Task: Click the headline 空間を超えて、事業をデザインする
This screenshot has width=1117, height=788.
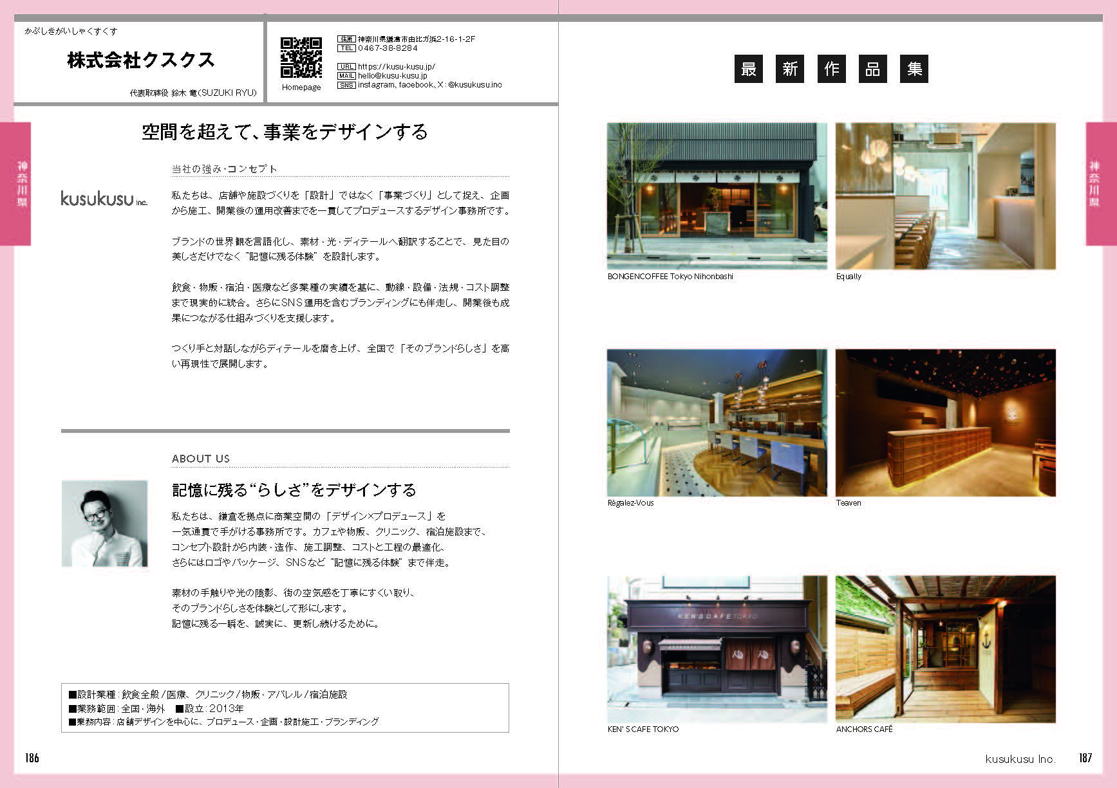Action: pos(285,132)
